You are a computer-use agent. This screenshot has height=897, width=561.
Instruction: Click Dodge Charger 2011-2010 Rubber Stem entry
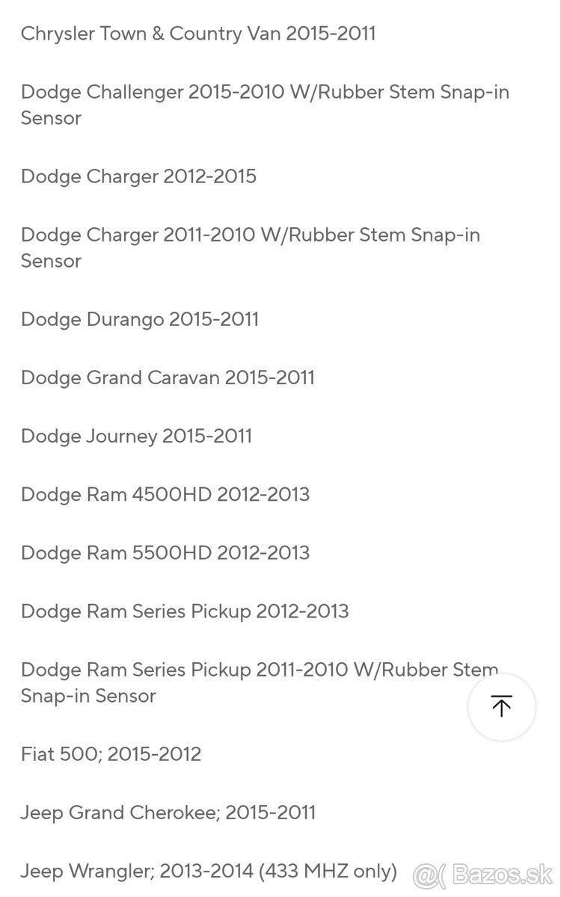pyautogui.click(x=251, y=248)
